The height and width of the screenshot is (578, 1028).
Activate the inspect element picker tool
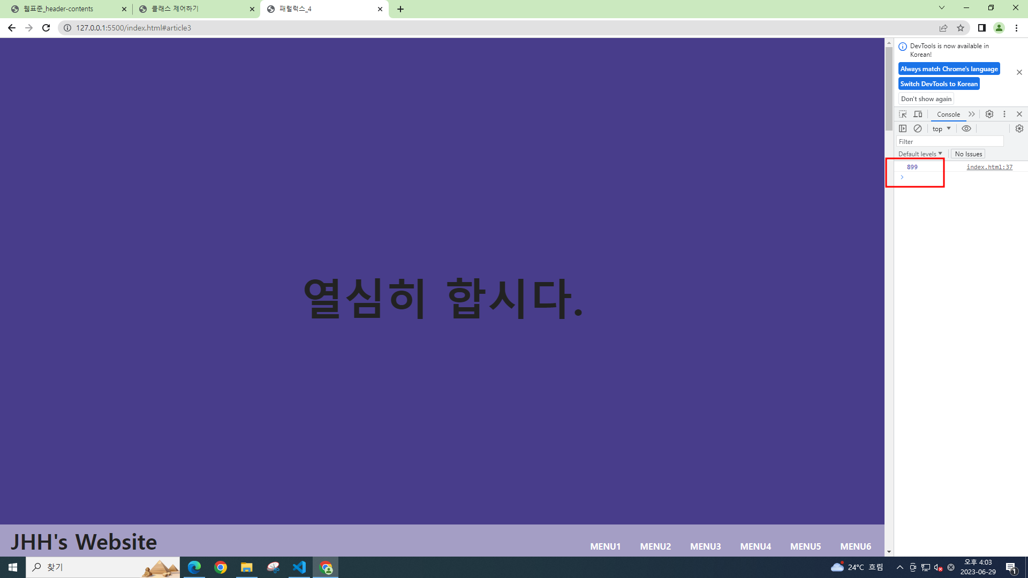click(x=903, y=114)
